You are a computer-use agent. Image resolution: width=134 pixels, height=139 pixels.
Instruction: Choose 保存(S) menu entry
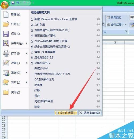[15, 34]
